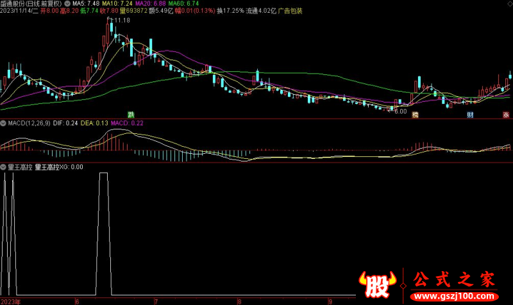The height and width of the screenshot is (305, 513).
Task: Click the 2023年 time axis label
Action: click(x=10, y=302)
